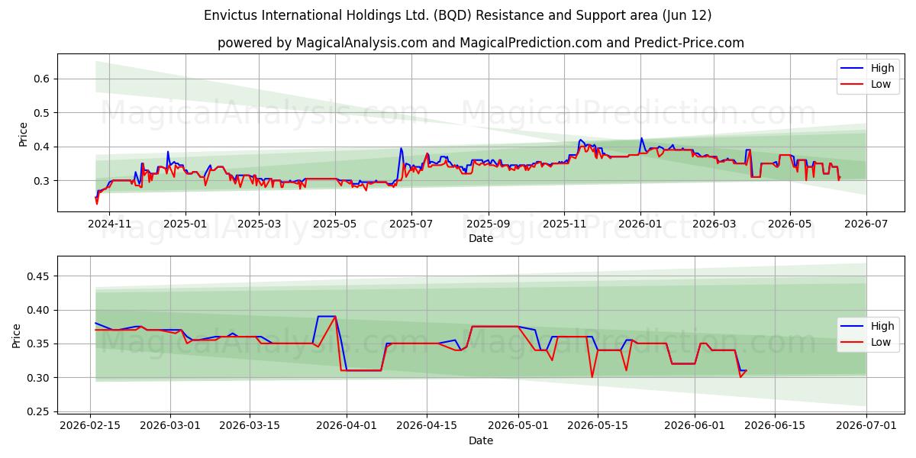Click the 2025-11 tick label on upper chart
Image resolution: width=916 pixels, height=458 pixels.
pos(564,224)
